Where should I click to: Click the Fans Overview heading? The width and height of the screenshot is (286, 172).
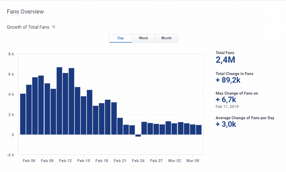25,12
